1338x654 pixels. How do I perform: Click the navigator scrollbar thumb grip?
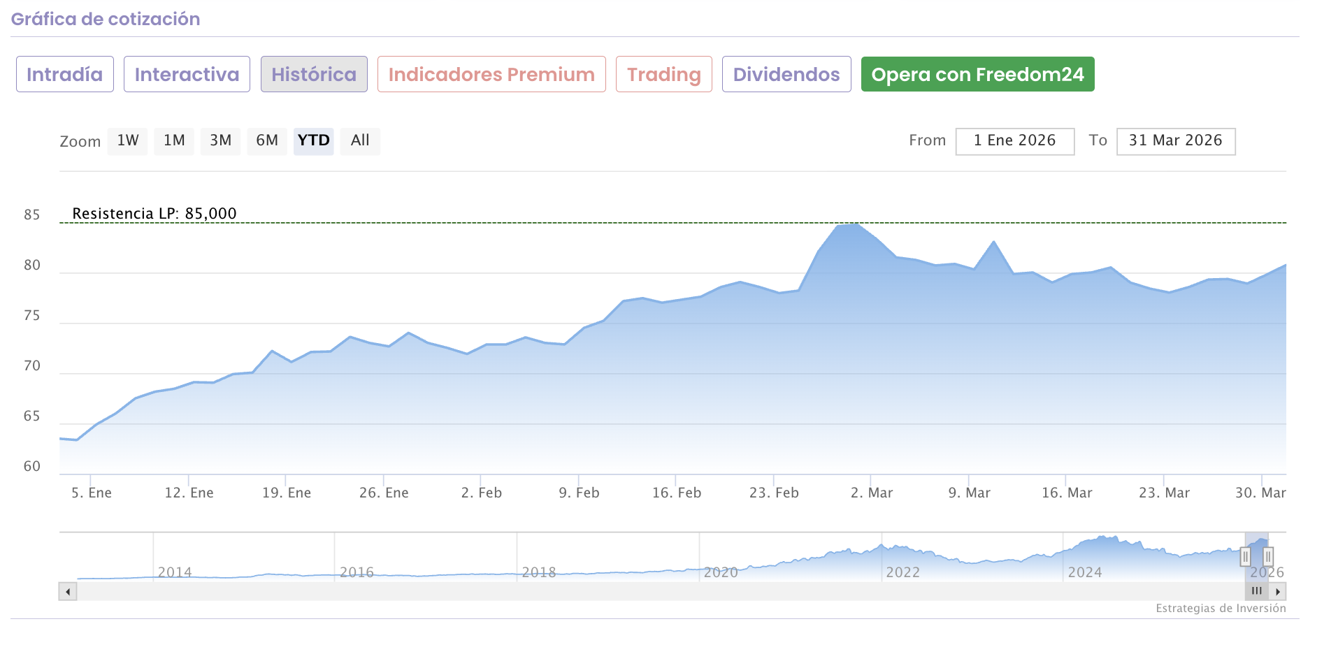point(1256,591)
